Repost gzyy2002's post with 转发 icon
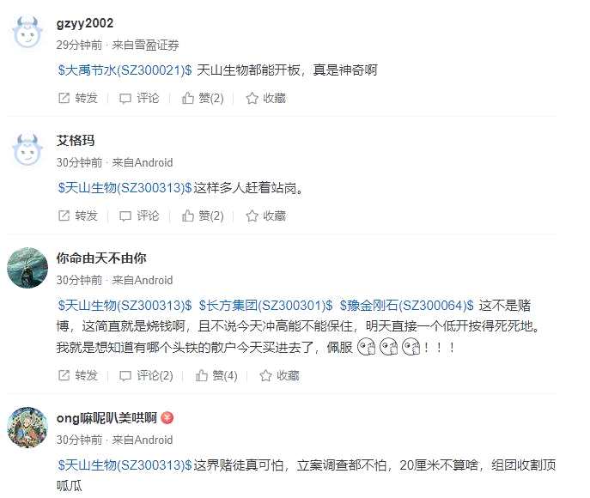This screenshot has width=590, height=498. (78, 98)
